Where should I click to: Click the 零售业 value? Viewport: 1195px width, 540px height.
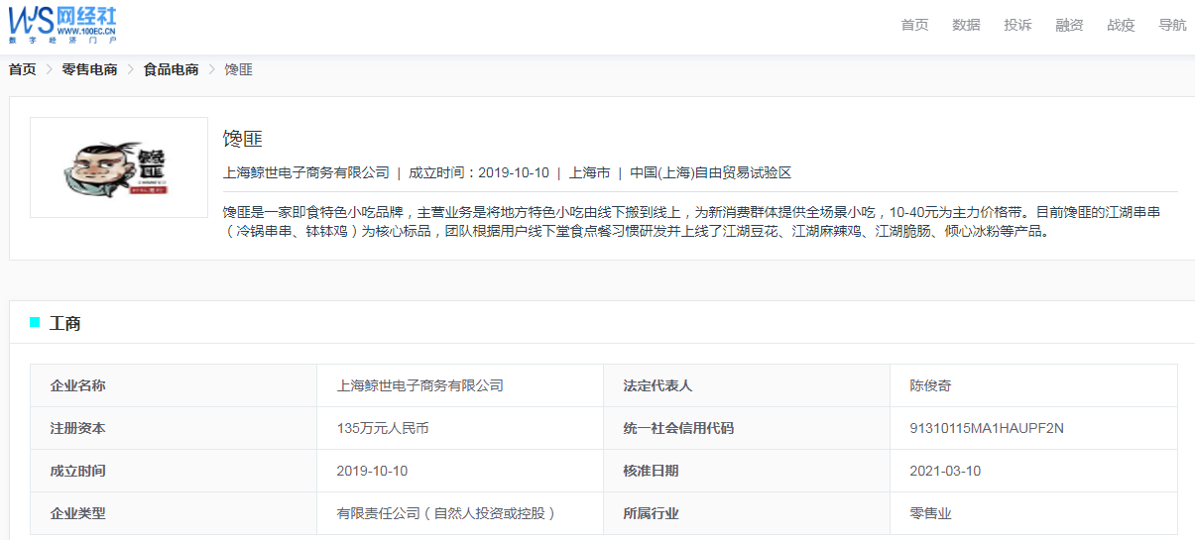(x=930, y=513)
